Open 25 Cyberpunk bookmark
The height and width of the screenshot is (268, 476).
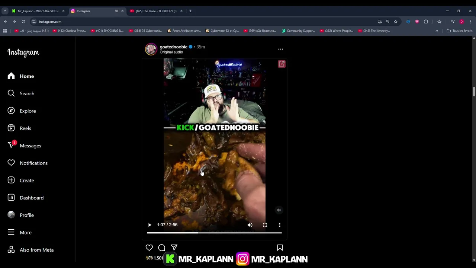pyautogui.click(x=145, y=31)
